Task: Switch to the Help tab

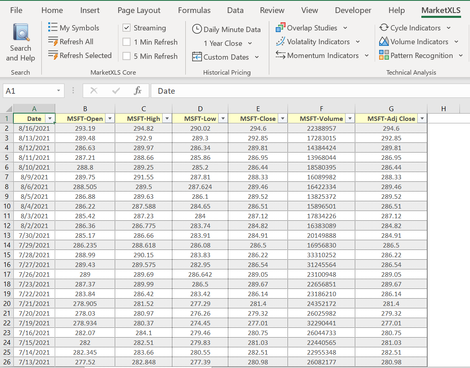Action: [397, 10]
